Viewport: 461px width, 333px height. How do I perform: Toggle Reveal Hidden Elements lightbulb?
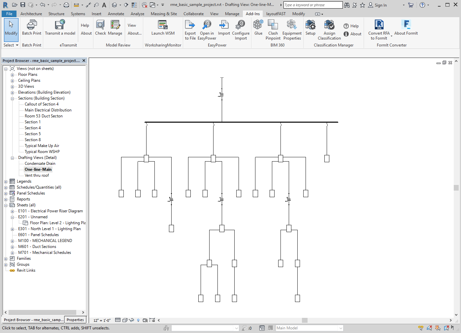click(x=138, y=320)
